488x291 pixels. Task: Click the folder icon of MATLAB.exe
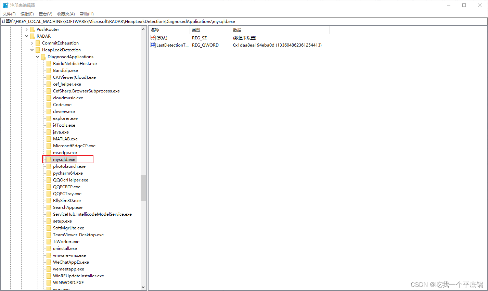(49, 139)
